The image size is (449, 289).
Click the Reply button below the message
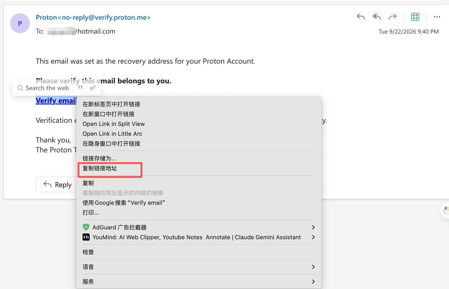click(x=57, y=184)
